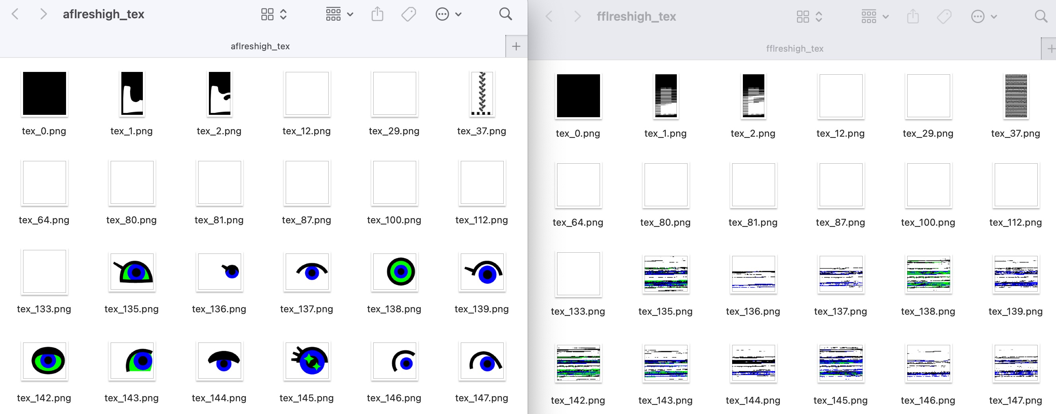This screenshot has width=1056, height=414.
Task: Open the view mode switcher in aflreshigh_tex
Action: 273,14
